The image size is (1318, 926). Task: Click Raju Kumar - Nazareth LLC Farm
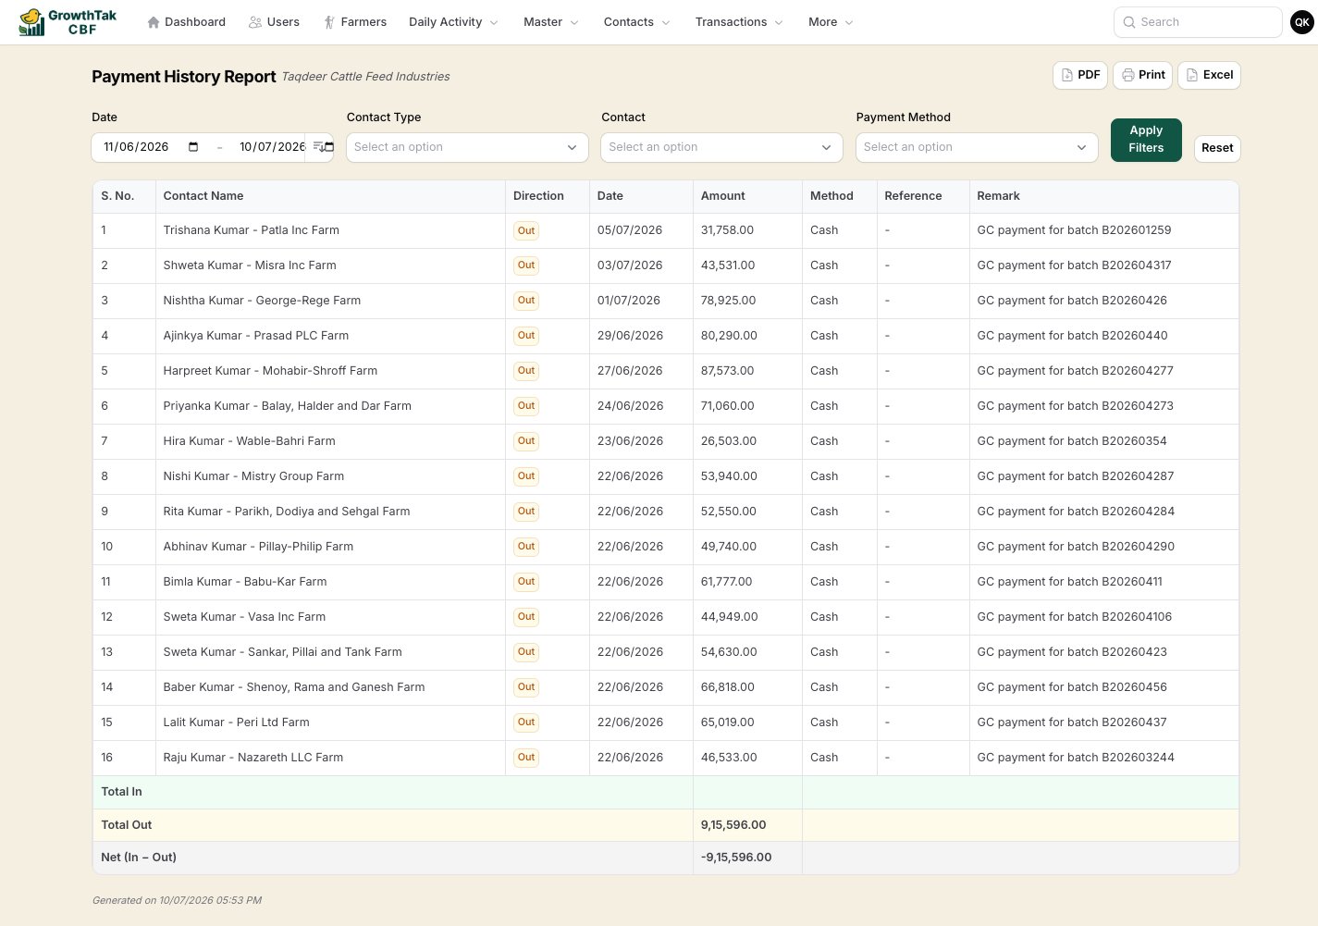click(x=253, y=758)
